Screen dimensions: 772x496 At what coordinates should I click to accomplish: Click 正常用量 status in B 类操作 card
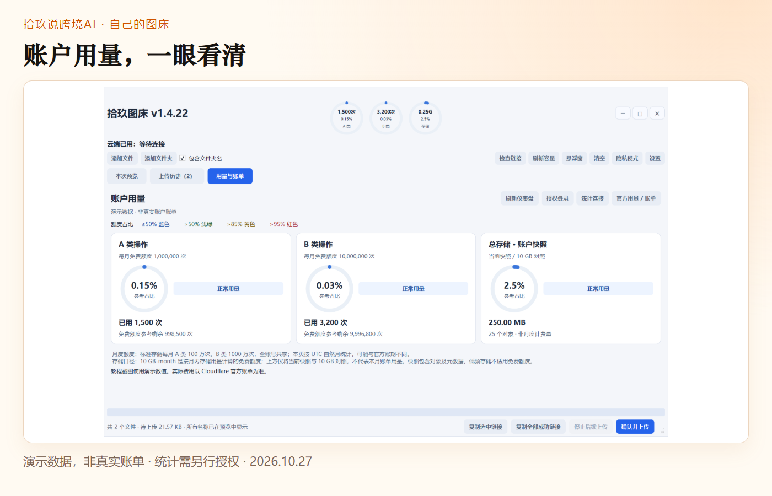pyautogui.click(x=414, y=289)
